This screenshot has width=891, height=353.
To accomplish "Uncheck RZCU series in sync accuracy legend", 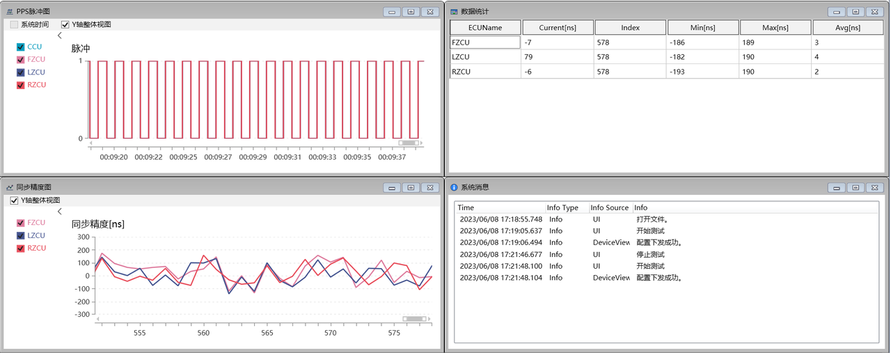I will pyautogui.click(x=20, y=248).
